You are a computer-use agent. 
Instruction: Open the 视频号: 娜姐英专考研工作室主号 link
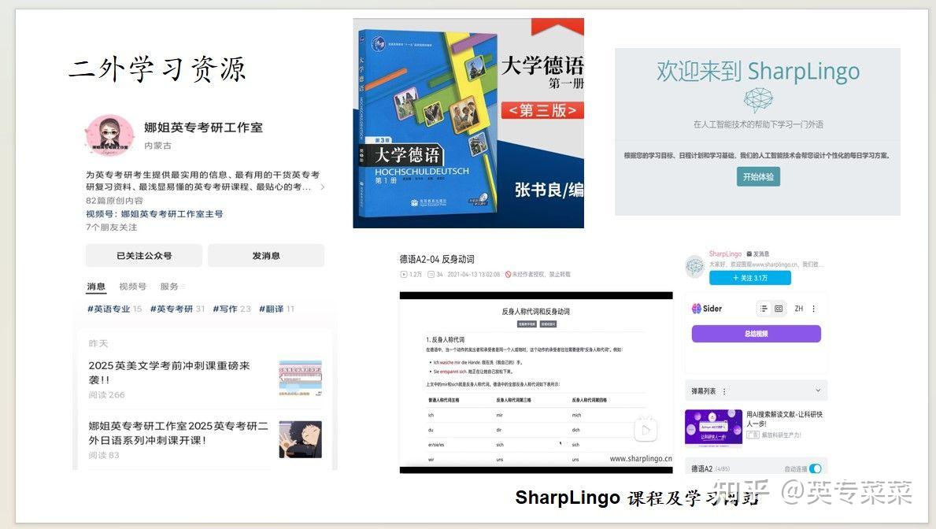154,214
